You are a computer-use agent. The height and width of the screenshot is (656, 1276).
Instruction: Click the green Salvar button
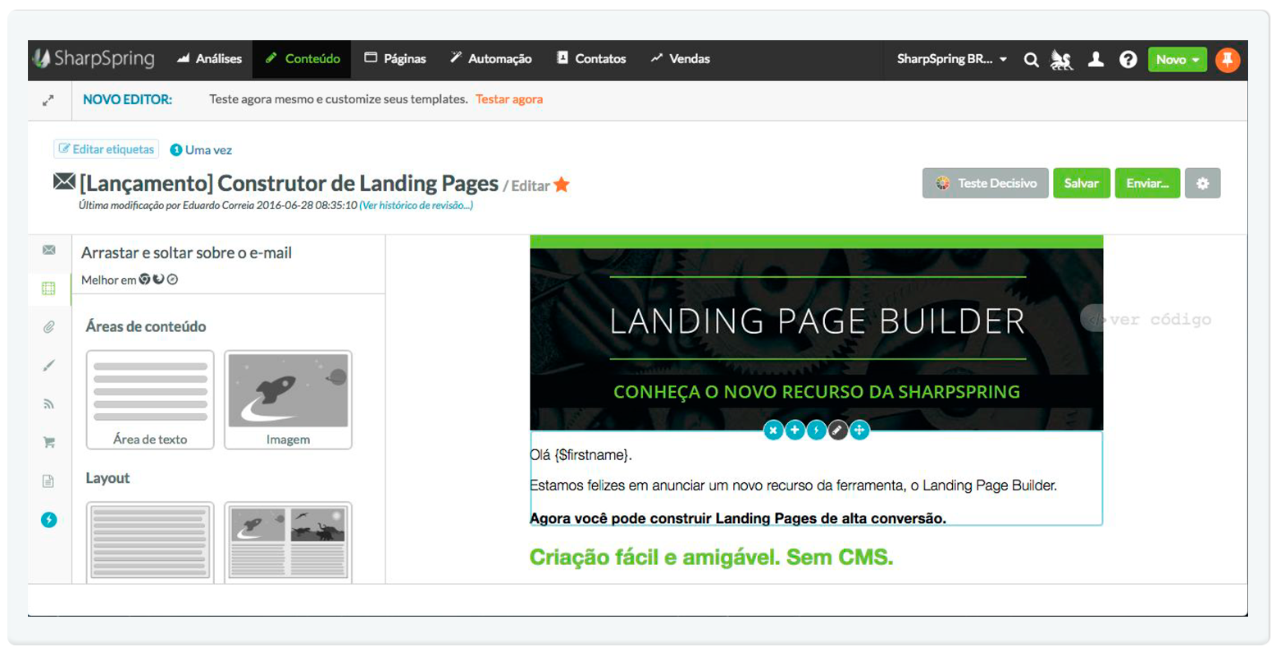[1082, 183]
